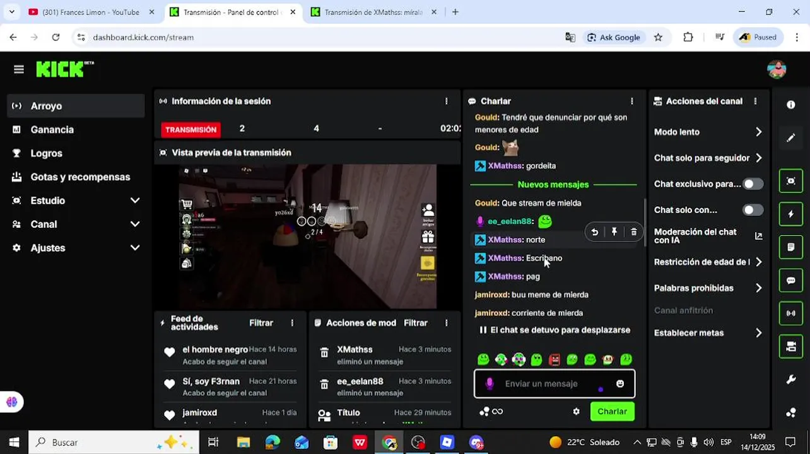Image resolution: width=810 pixels, height=454 pixels.
Task: Open external link icon for Moderación del chat con IA
Action: (x=758, y=236)
